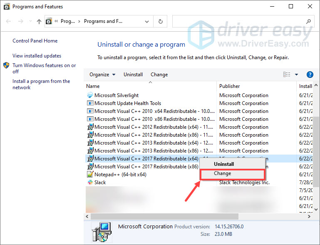
Task: Open the recent locations dropdown arrow
Action: 31,21
